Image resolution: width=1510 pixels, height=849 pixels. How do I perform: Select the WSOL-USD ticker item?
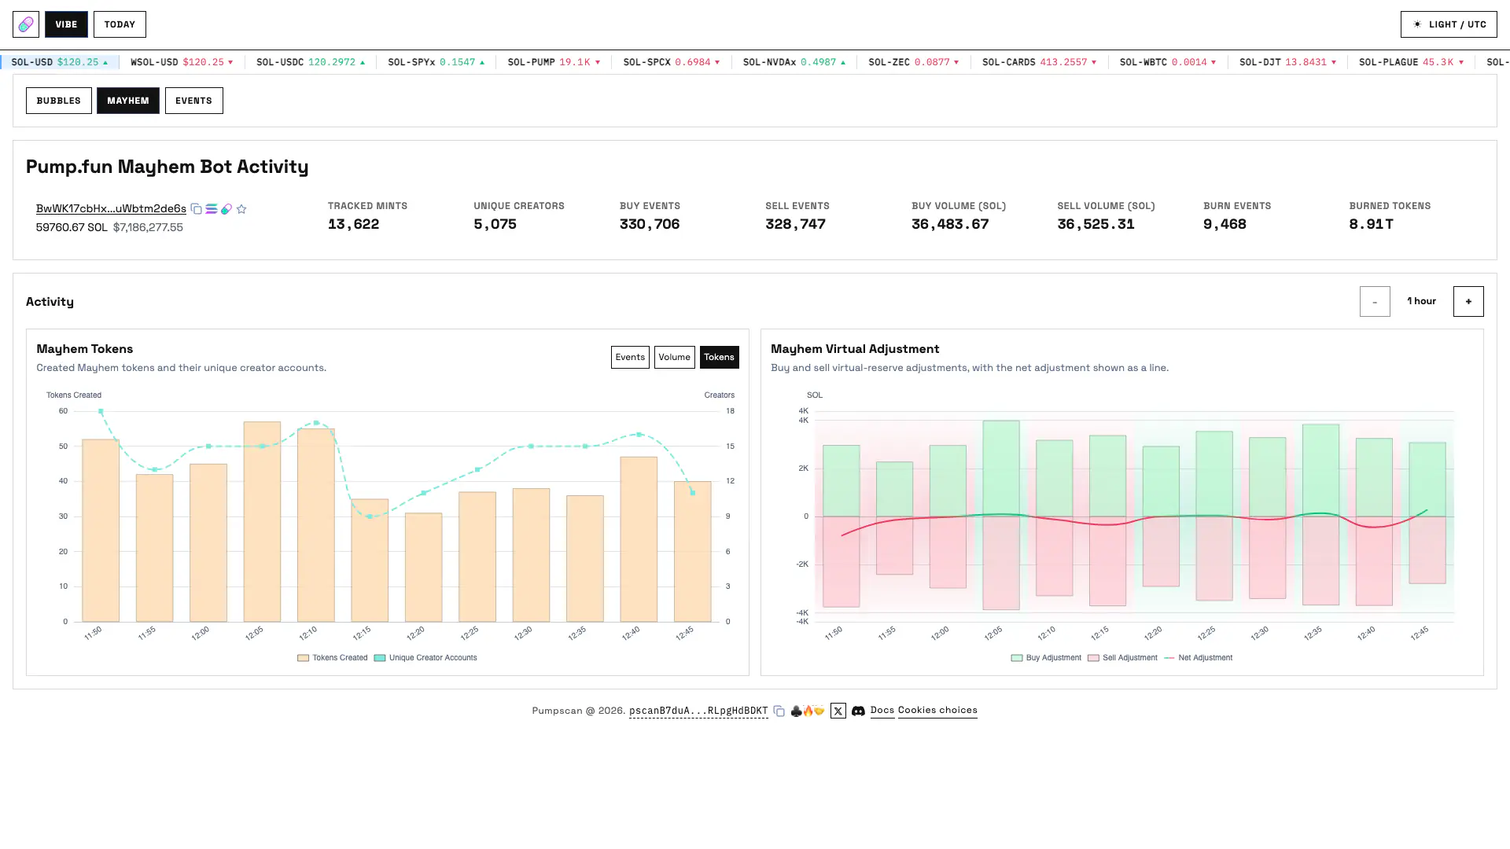click(182, 62)
